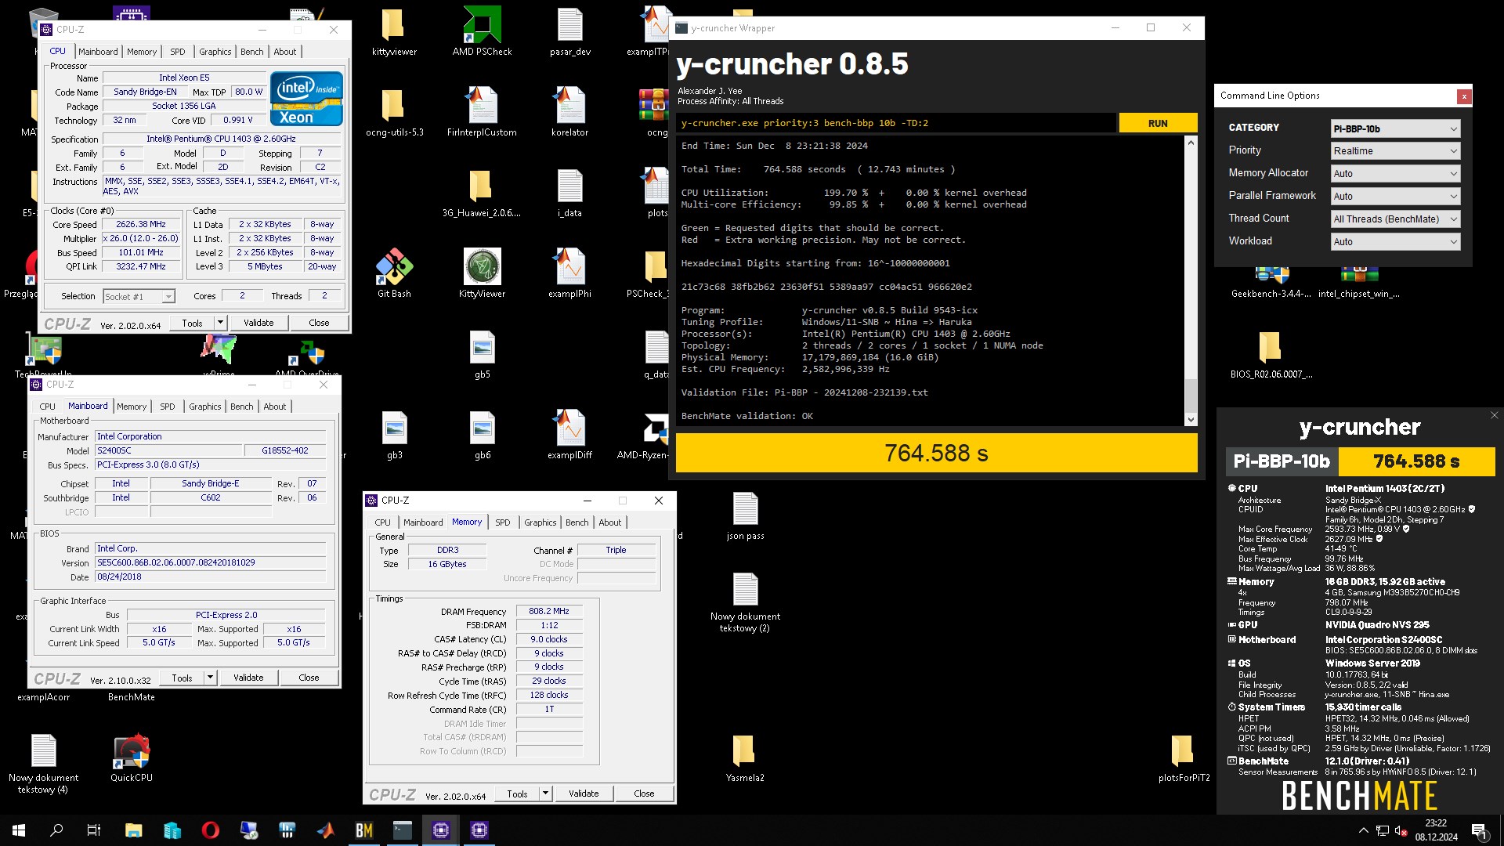The width and height of the screenshot is (1504, 846).
Task: Open the CATEGORY dropdown showing Pi-BBP-10b
Action: coord(1395,128)
